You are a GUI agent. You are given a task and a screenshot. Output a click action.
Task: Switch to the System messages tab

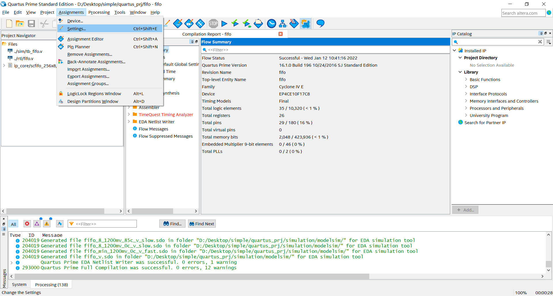19,284
